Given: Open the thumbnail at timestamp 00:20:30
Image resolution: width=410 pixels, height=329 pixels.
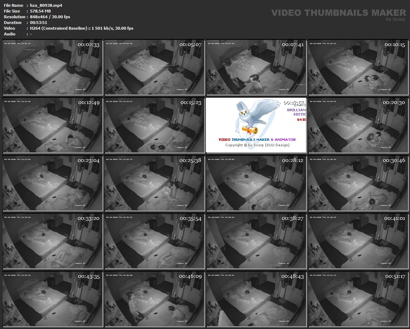Looking at the screenshot, I should click(x=358, y=125).
